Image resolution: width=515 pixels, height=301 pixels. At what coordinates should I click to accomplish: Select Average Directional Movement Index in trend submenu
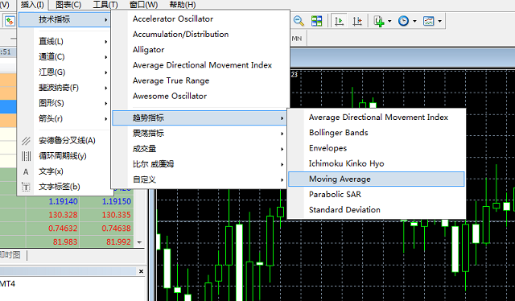coord(377,118)
